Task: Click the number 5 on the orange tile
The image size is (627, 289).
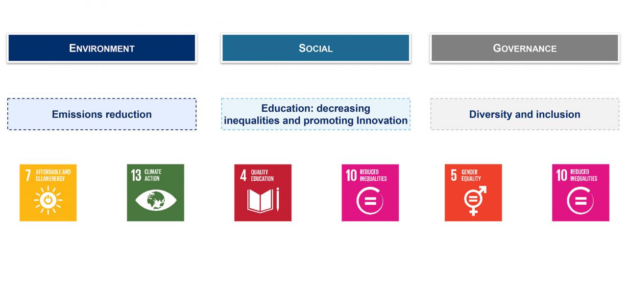Action: tap(454, 175)
